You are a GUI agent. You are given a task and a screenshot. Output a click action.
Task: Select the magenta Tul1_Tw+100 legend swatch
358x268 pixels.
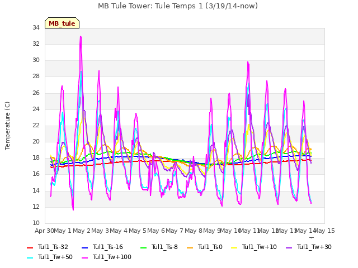[84, 257]
